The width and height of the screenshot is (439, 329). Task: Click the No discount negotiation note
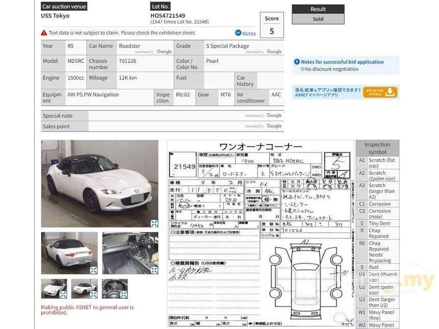click(x=330, y=69)
